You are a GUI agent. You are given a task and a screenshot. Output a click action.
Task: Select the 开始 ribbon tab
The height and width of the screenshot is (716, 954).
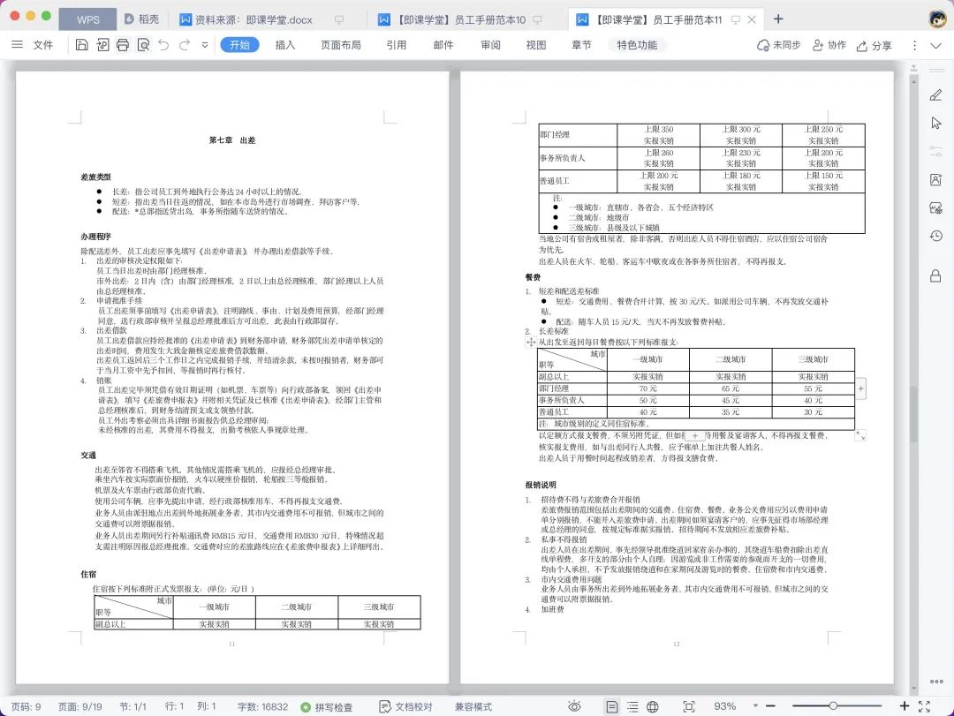click(239, 45)
